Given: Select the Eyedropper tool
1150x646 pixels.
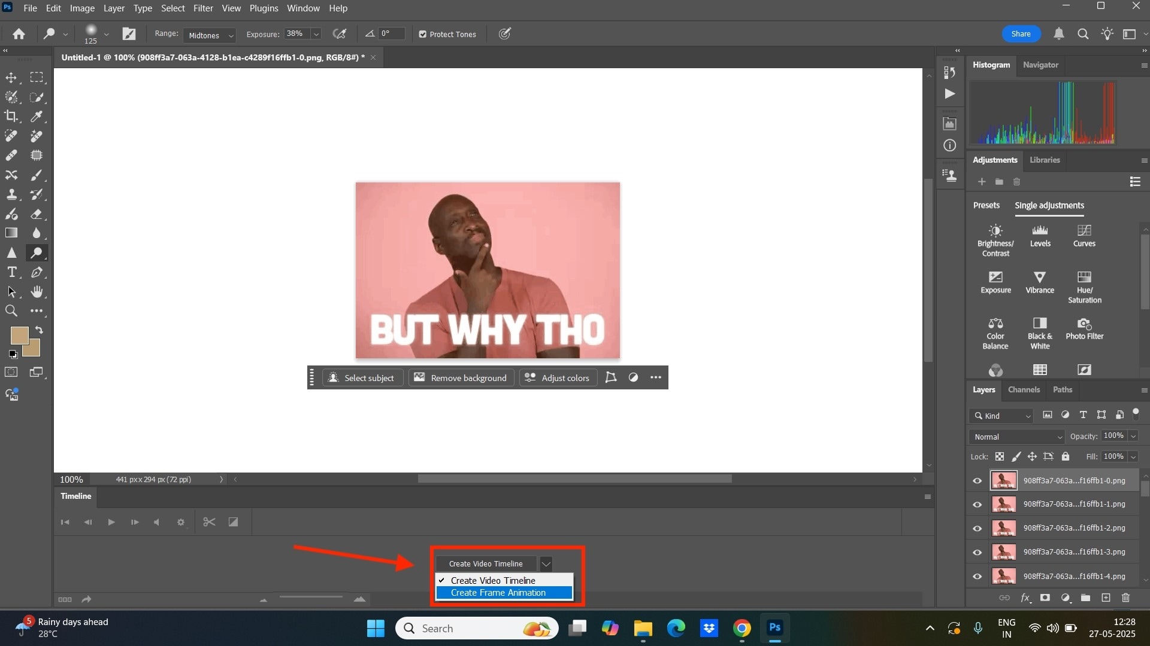Looking at the screenshot, I should click(x=37, y=117).
